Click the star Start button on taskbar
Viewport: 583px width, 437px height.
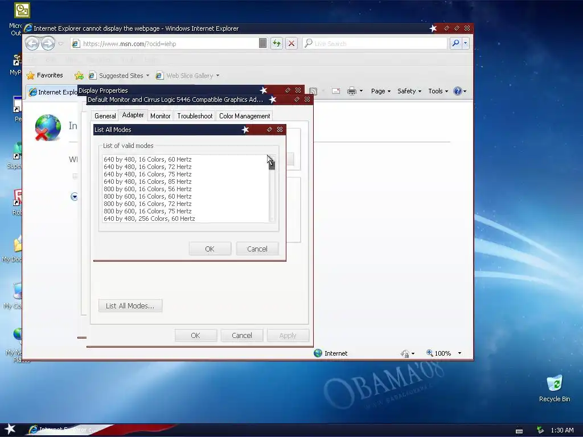point(10,429)
